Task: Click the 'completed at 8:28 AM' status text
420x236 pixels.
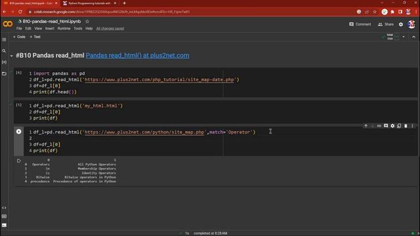Action: click(210, 233)
